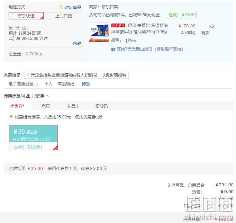
Task: Click the location pin icon in invoice tip
Action: [x=28, y=75]
